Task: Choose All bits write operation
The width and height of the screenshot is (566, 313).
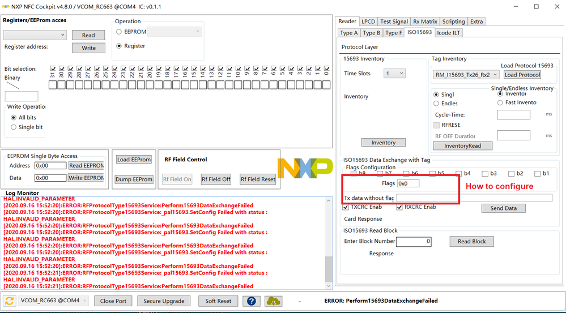Action: (14, 118)
